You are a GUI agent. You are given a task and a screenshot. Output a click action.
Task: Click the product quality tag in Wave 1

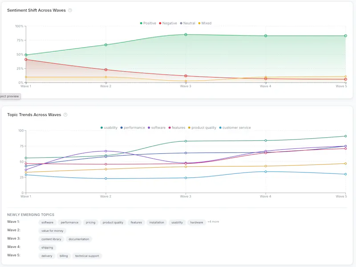[113, 222]
